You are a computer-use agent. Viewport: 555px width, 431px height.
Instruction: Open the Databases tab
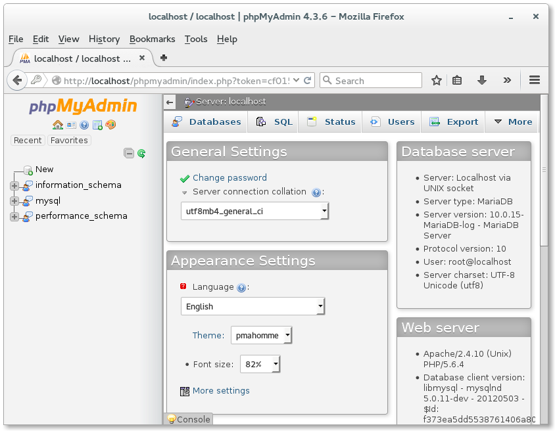click(x=206, y=122)
